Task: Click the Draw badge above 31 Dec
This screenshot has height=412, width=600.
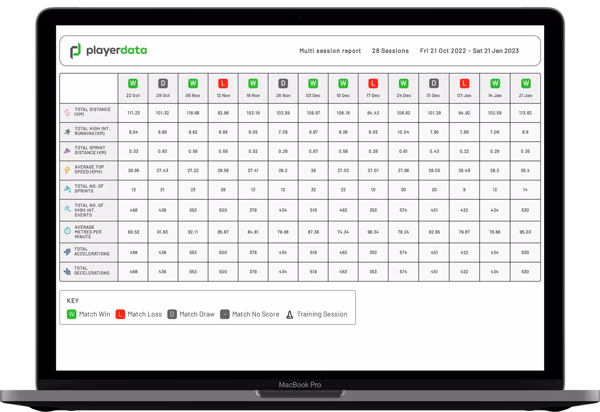Action: [x=434, y=83]
